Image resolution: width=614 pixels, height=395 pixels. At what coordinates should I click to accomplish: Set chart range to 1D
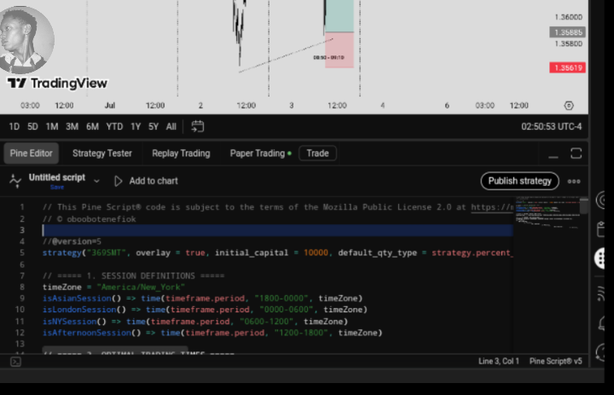coord(14,126)
